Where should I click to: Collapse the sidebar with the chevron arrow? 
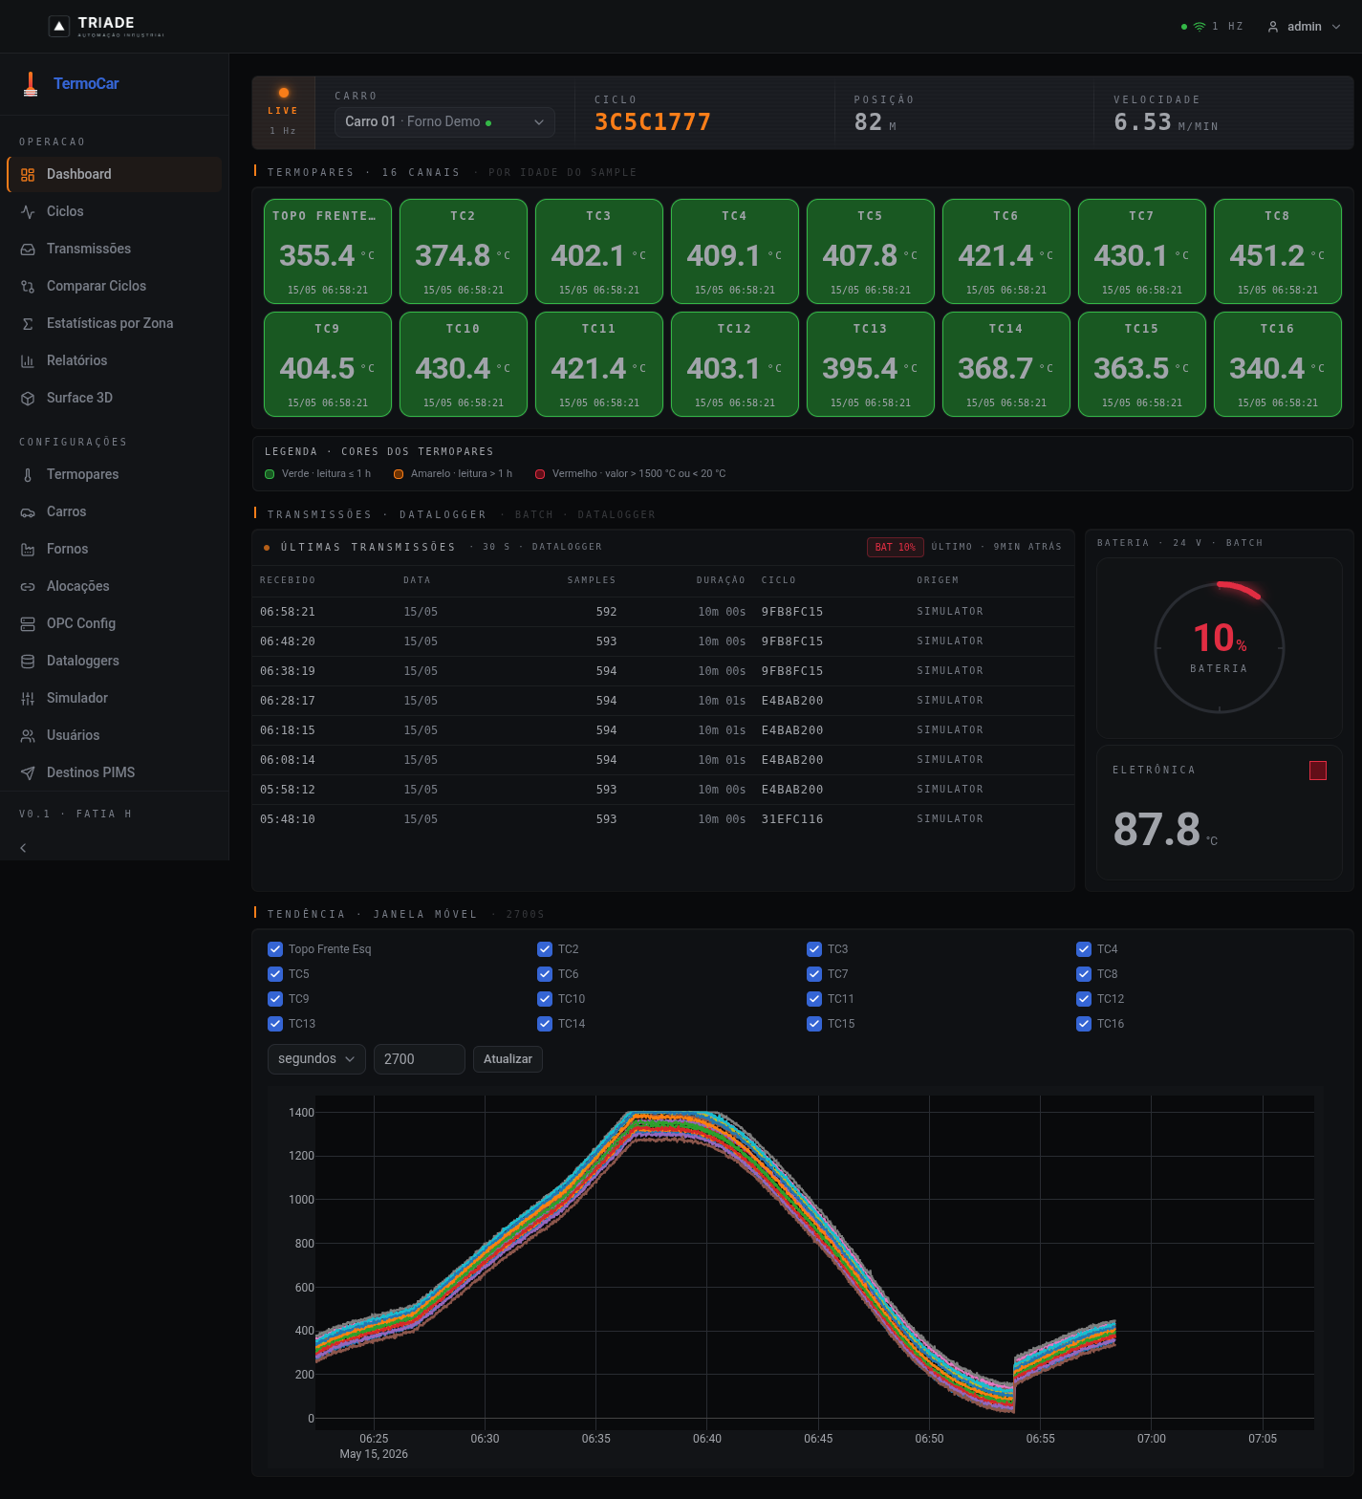[x=23, y=848]
